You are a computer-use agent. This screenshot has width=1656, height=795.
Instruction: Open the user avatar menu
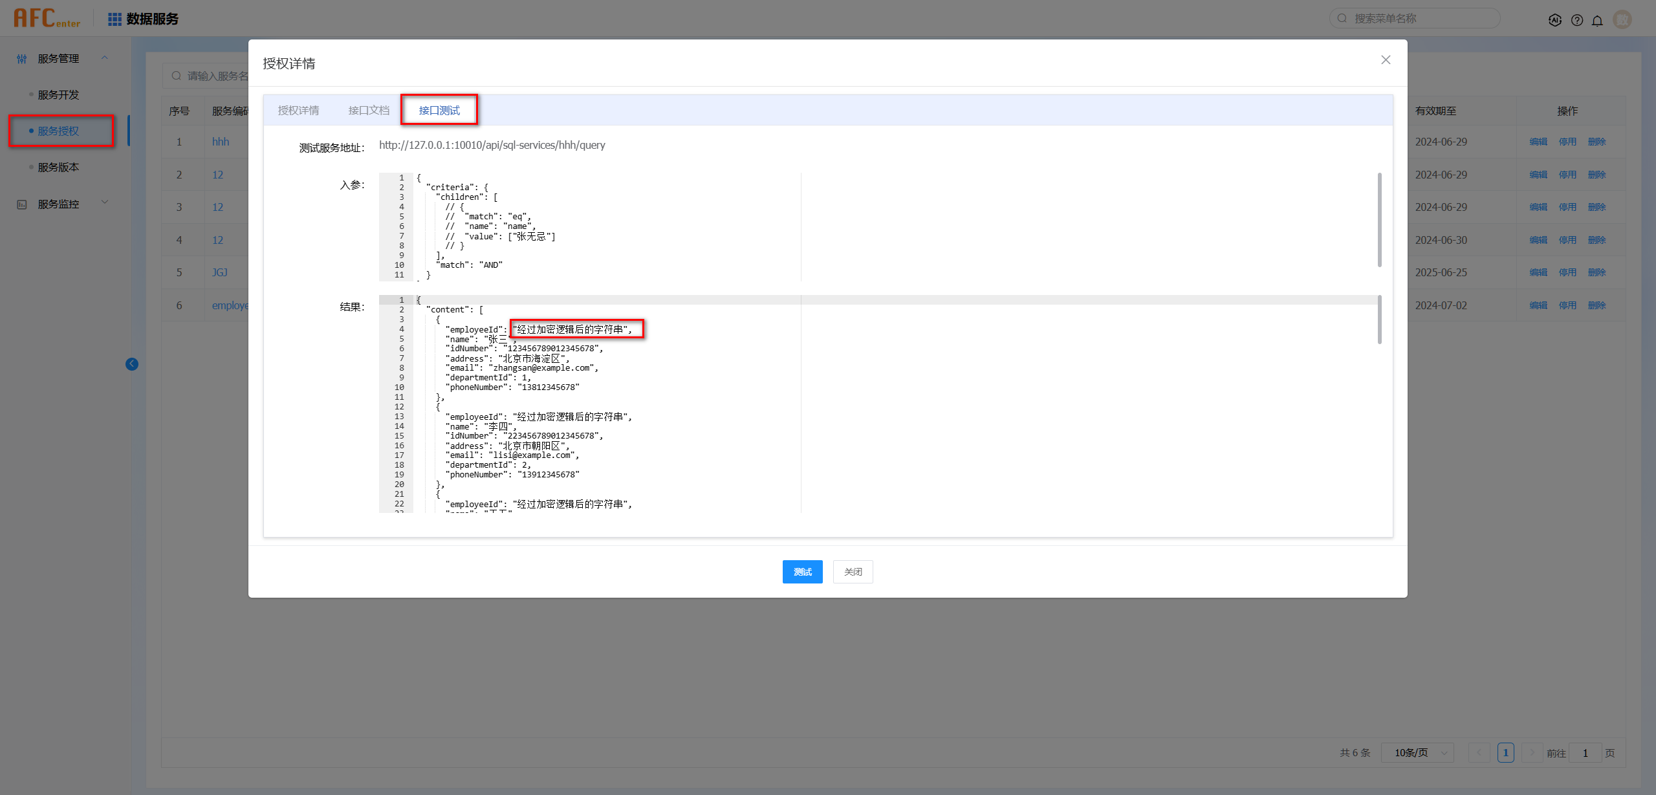[1622, 19]
